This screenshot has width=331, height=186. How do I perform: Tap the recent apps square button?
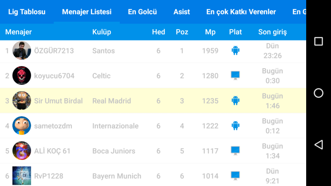pos(318,41)
